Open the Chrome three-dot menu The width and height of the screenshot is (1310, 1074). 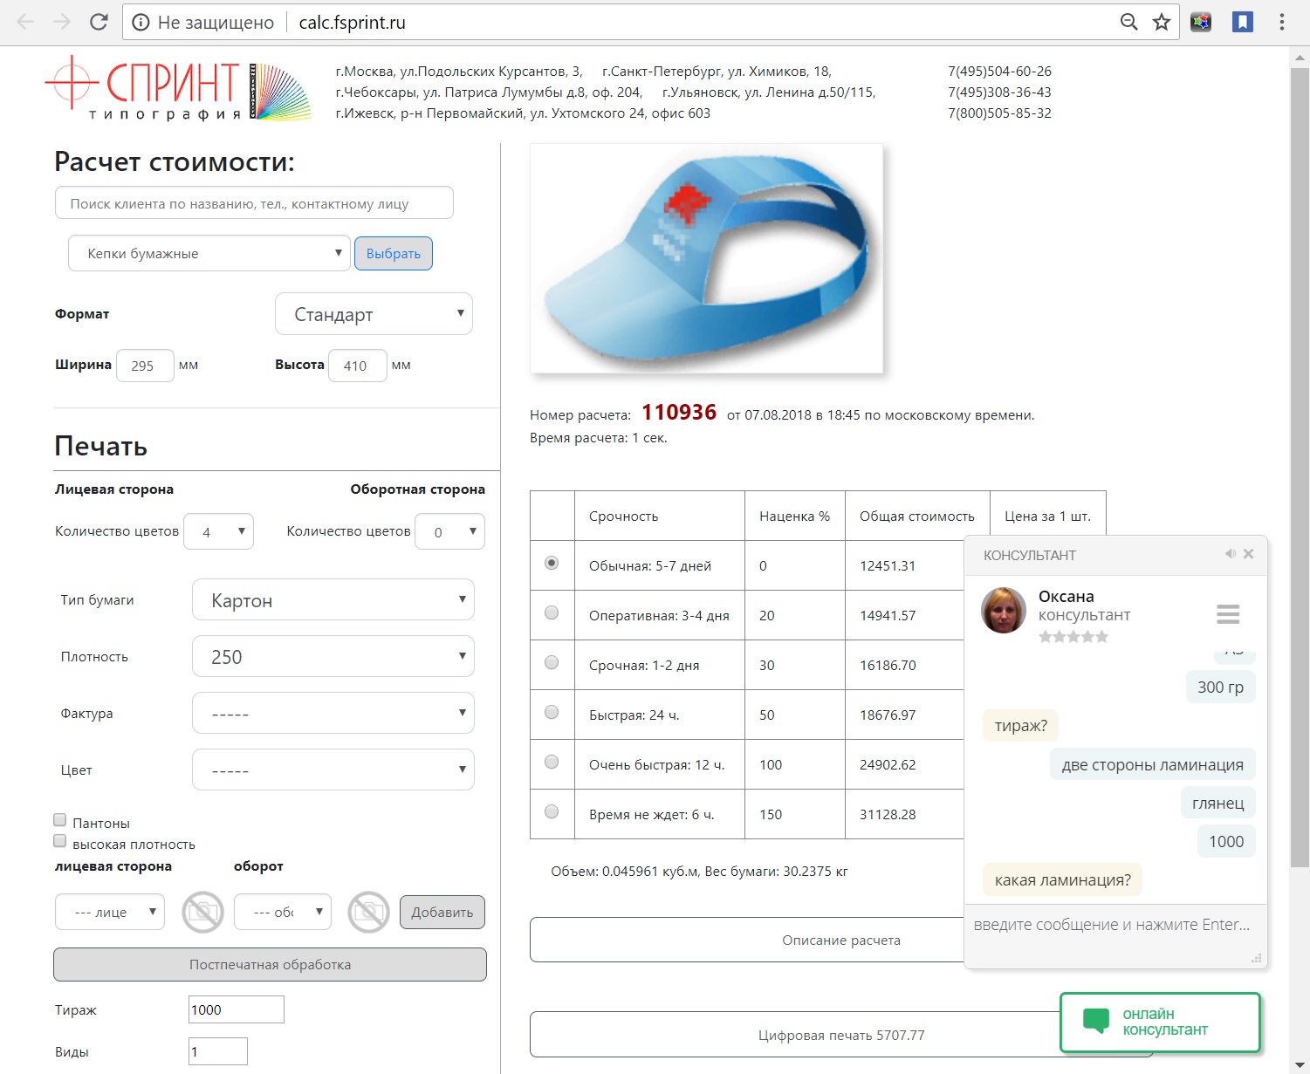tap(1281, 22)
